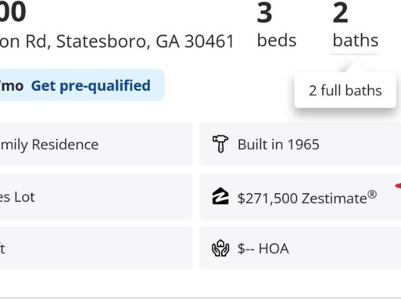
Task: Click the beds label
Action: (x=276, y=40)
